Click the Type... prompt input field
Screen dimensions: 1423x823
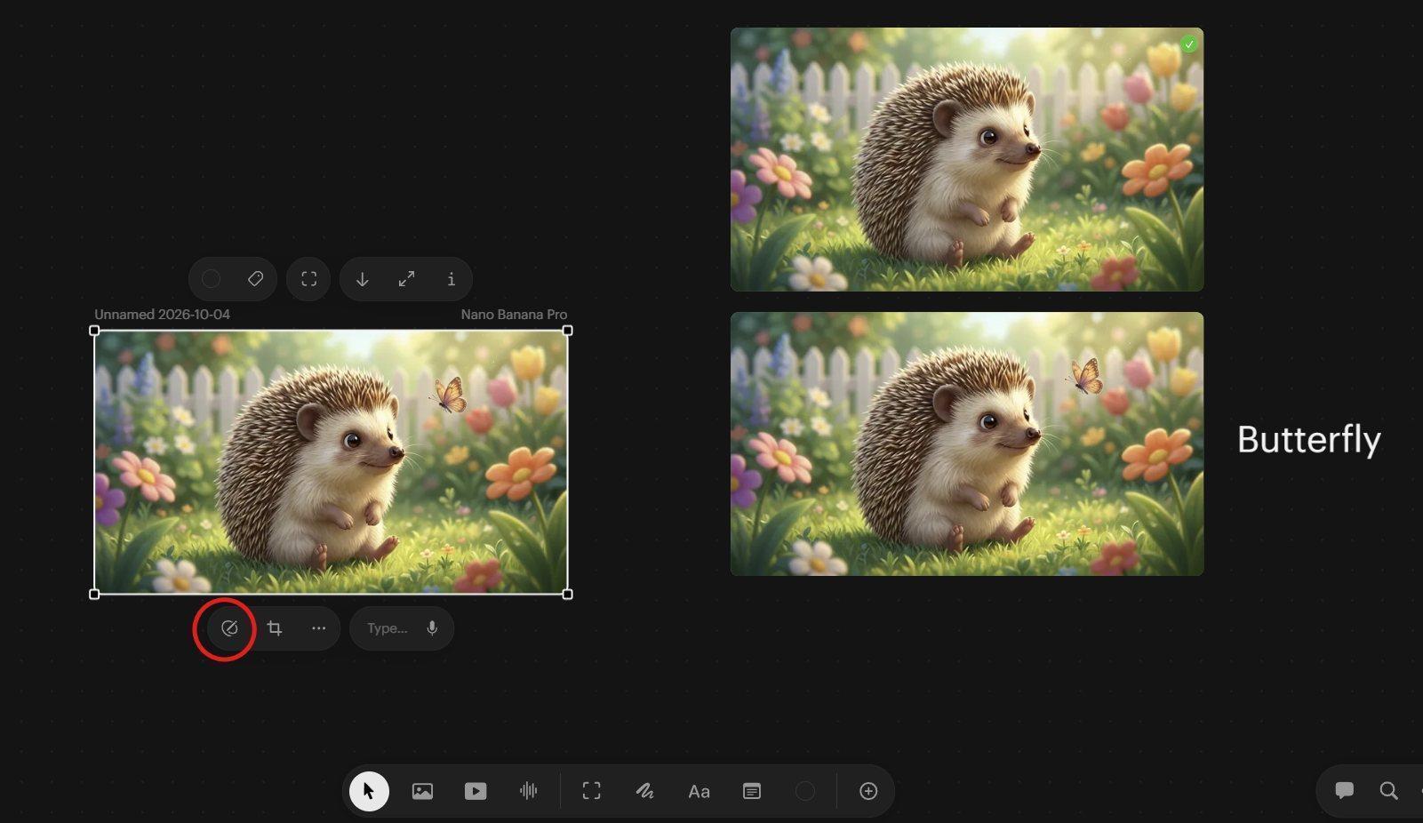[x=388, y=628]
